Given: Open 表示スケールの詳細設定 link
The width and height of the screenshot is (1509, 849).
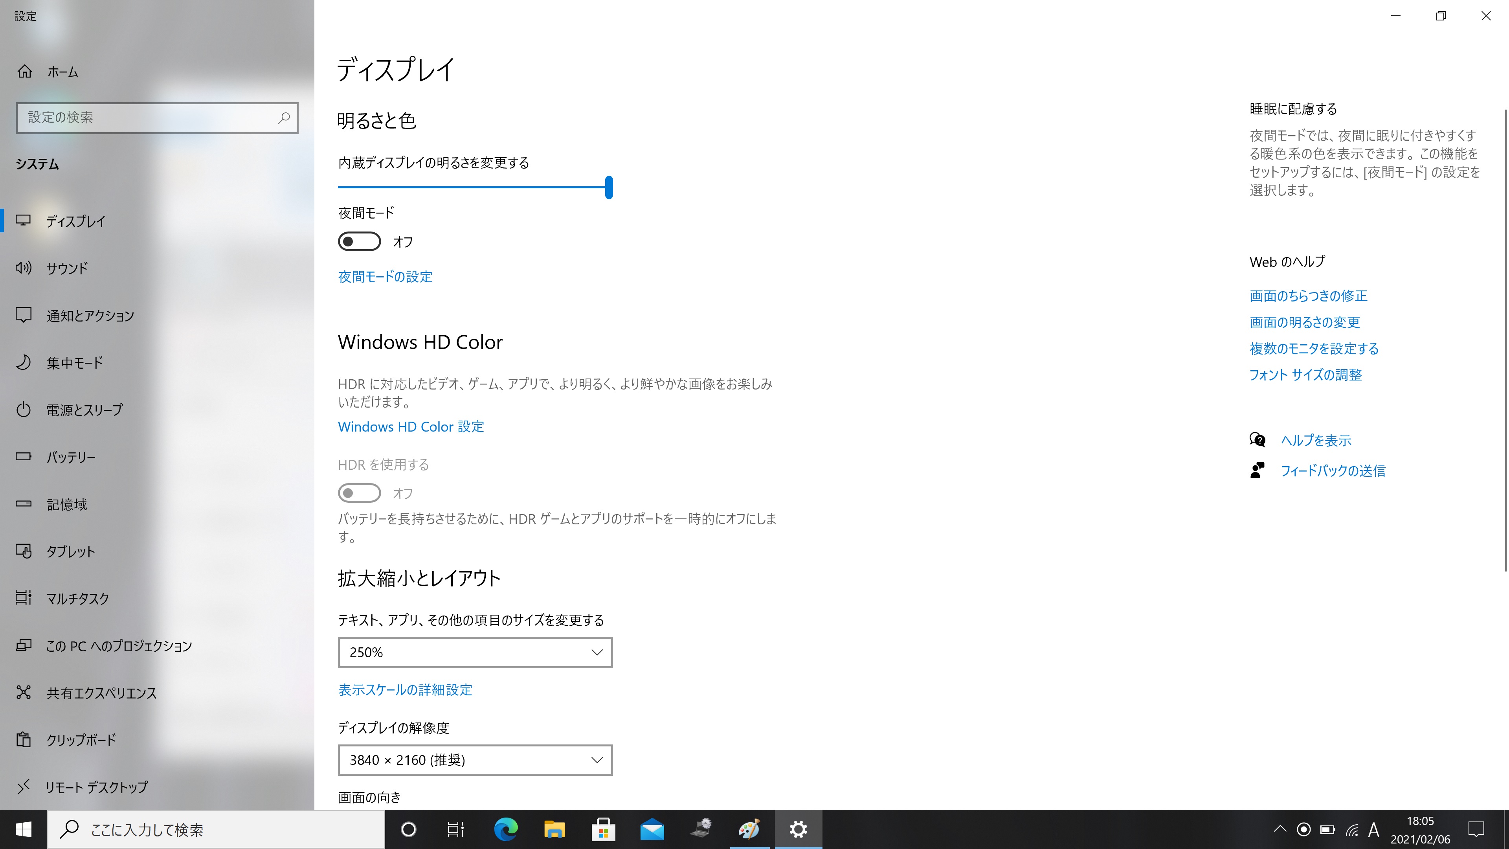Looking at the screenshot, I should tap(405, 690).
